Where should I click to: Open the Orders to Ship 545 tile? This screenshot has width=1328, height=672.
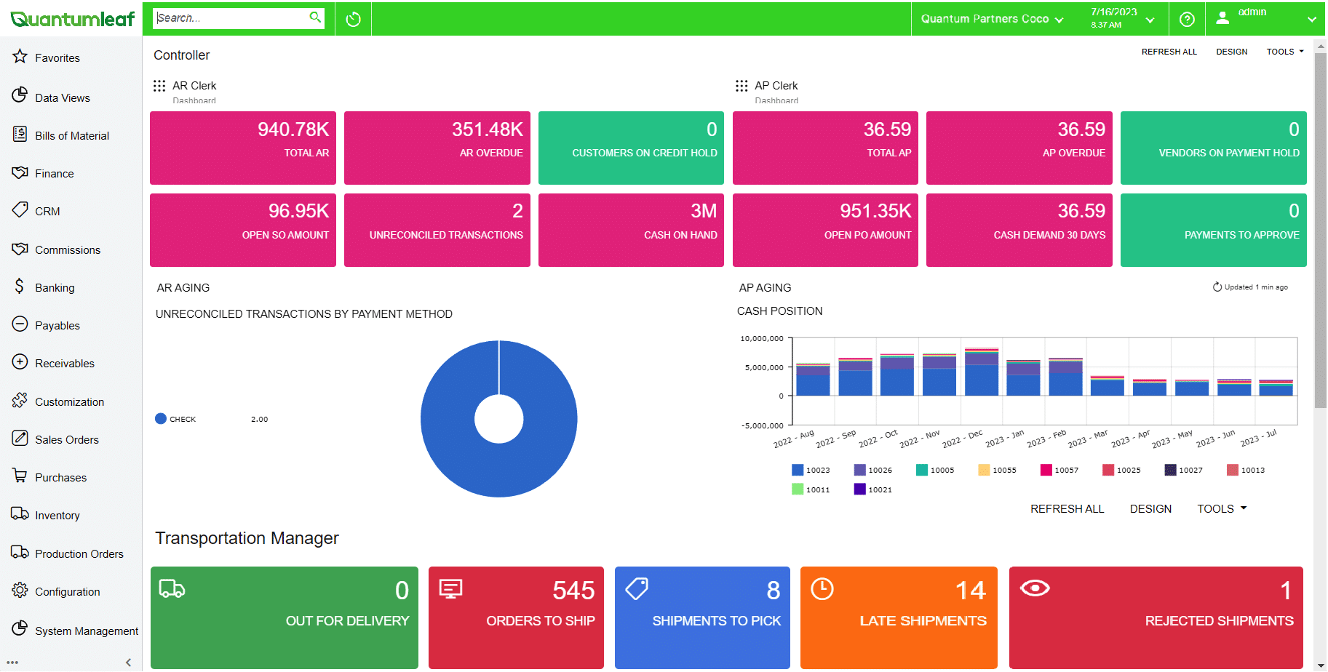[516, 617]
